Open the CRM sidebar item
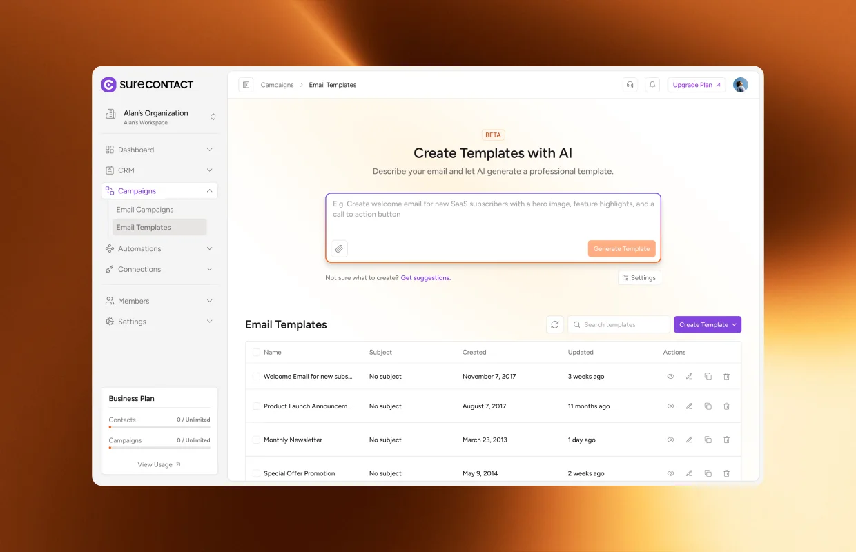The width and height of the screenshot is (856, 552). pos(159,170)
